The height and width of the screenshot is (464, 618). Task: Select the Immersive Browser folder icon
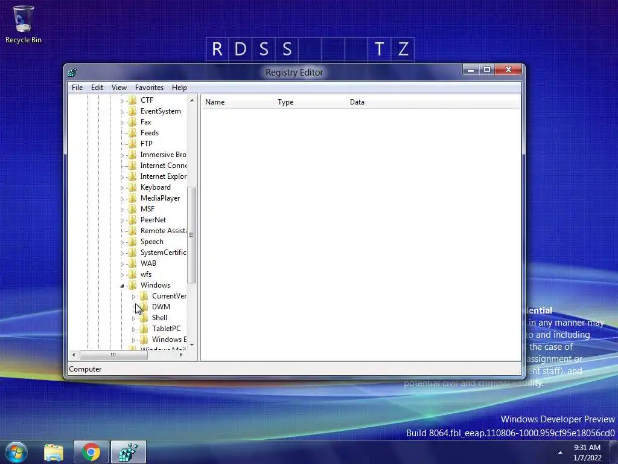tap(133, 155)
